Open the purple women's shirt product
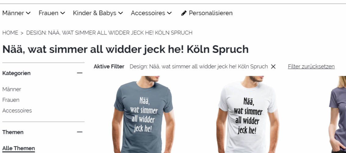346x153 pixels. click(337, 114)
